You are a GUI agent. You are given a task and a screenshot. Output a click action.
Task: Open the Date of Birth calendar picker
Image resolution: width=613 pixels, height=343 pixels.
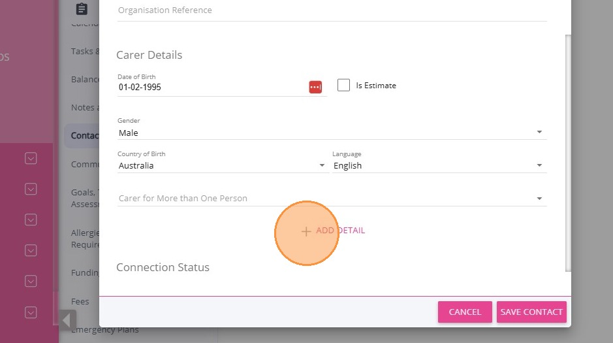click(x=315, y=87)
